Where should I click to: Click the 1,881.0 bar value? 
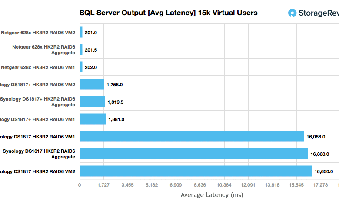116,119
